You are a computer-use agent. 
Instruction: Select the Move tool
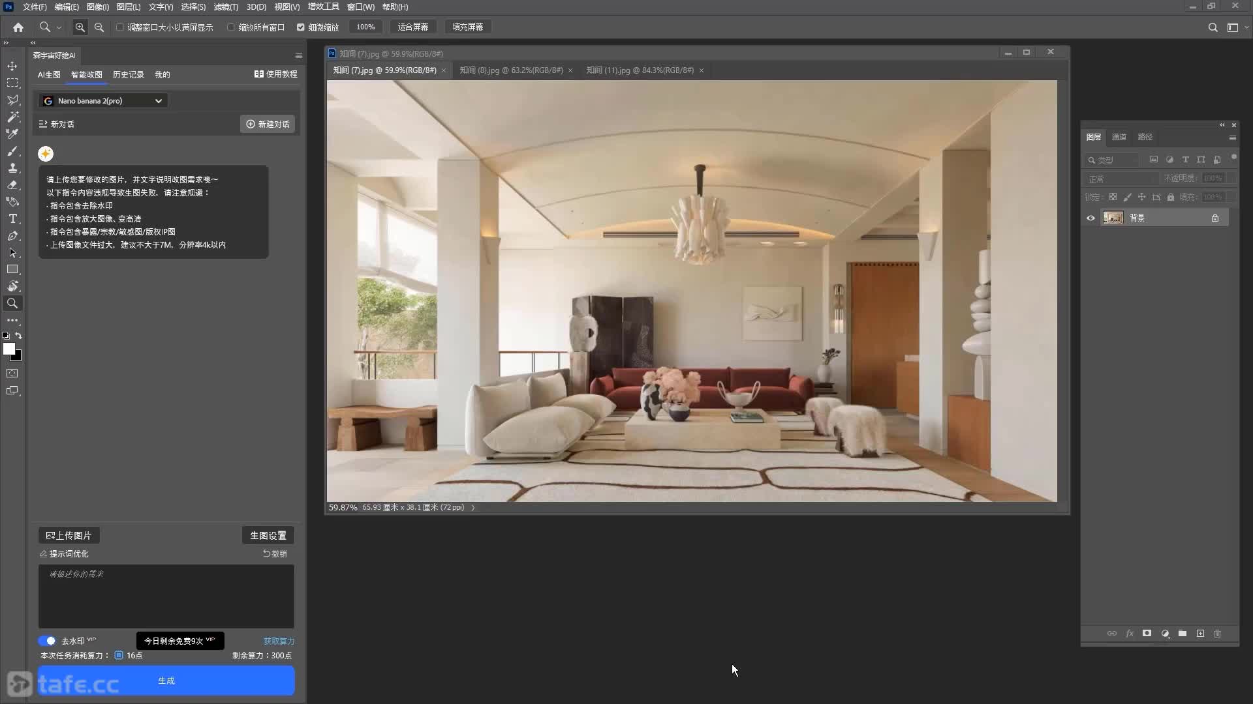12,66
